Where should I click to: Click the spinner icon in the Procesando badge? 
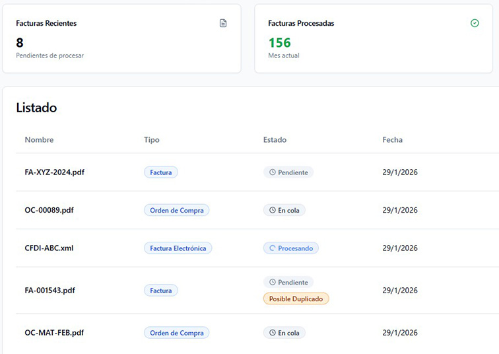(271, 249)
